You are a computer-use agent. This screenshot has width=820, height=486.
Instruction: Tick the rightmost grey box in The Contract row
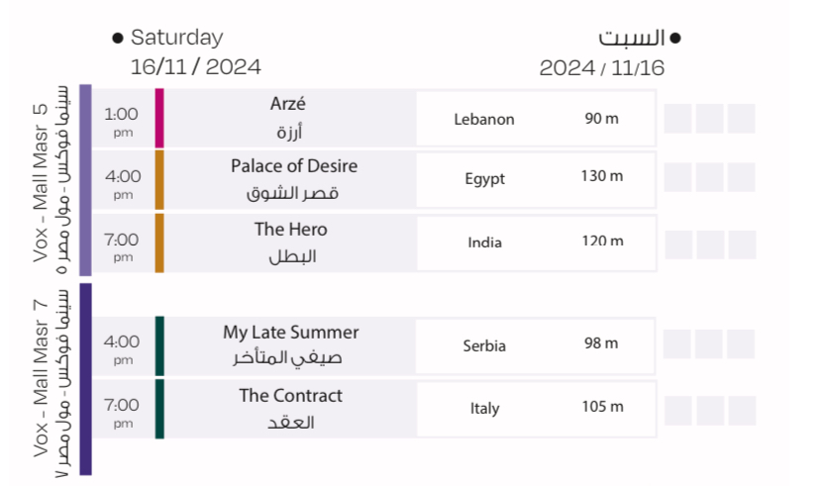click(x=741, y=408)
